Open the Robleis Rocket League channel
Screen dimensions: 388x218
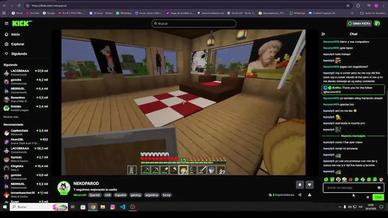(x=26, y=108)
